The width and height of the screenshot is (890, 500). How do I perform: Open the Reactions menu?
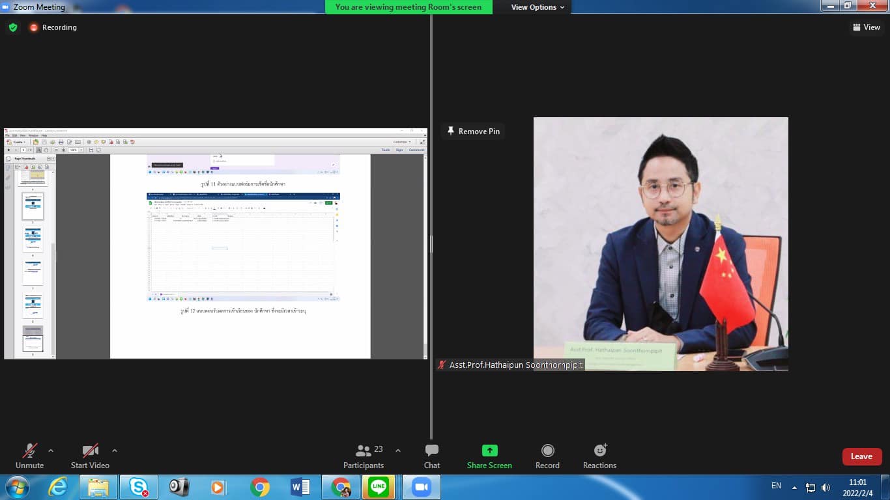click(x=599, y=456)
